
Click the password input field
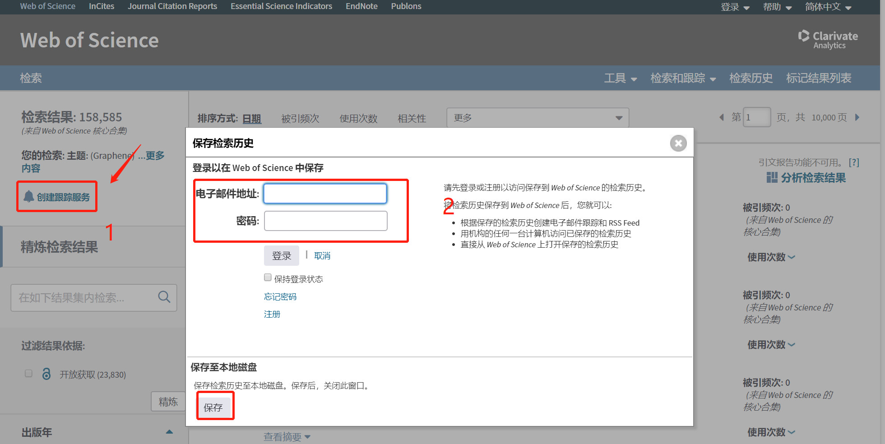point(325,221)
